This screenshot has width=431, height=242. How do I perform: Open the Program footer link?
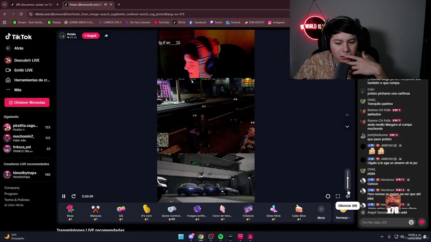11,194
